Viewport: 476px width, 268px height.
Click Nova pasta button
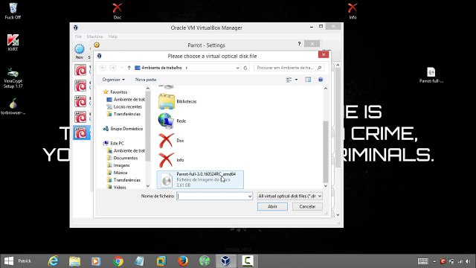(146, 80)
